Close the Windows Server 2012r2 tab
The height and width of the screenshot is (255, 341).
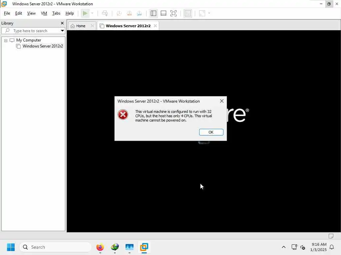click(155, 26)
